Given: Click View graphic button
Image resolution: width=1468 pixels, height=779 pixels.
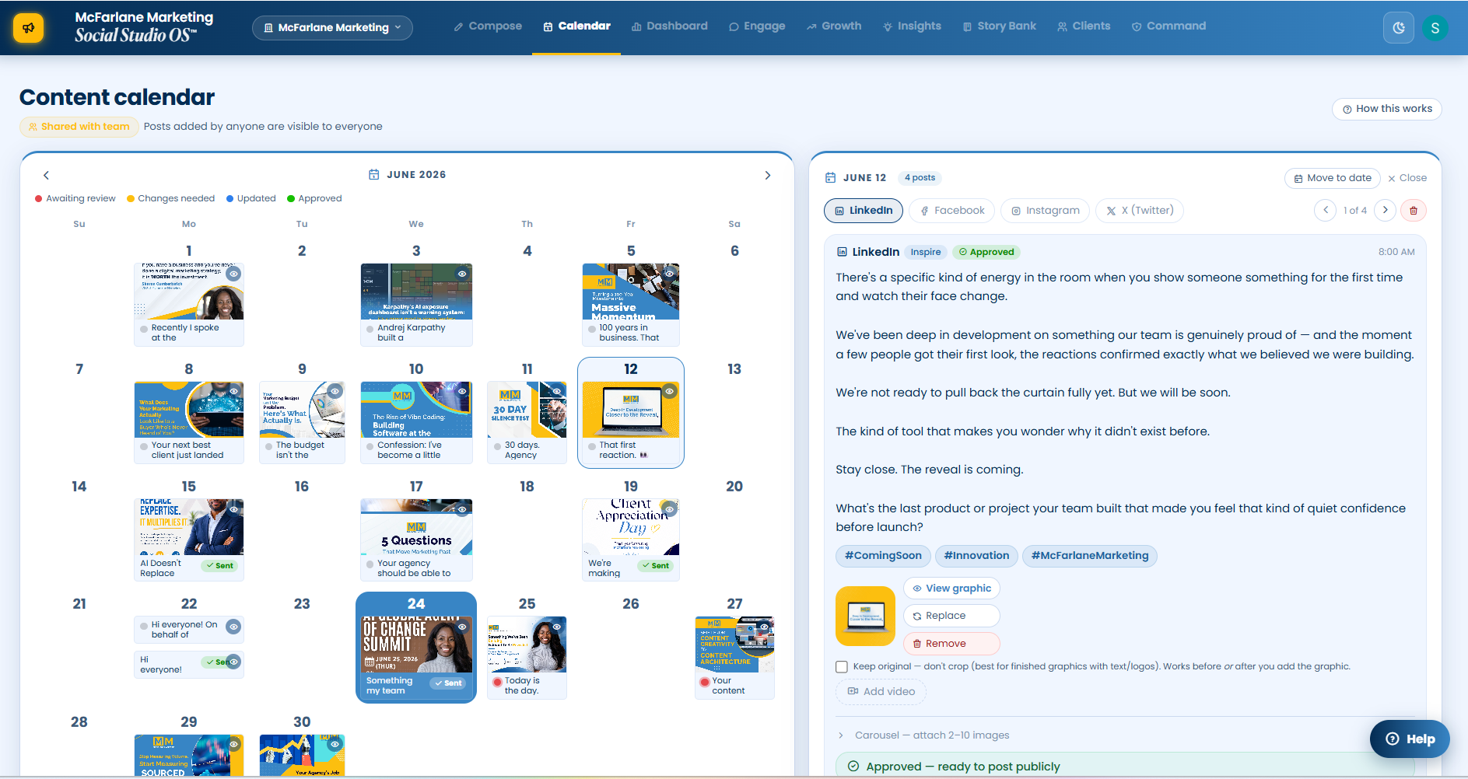Looking at the screenshot, I should [951, 589].
